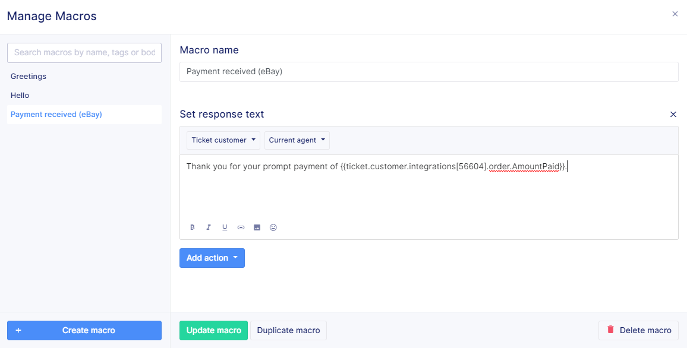The height and width of the screenshot is (348, 687).
Task: Focus the search macros field
Action: coord(84,53)
